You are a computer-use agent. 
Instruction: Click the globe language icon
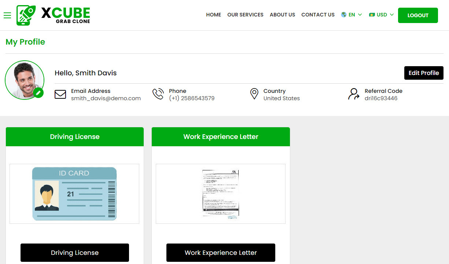pos(343,15)
